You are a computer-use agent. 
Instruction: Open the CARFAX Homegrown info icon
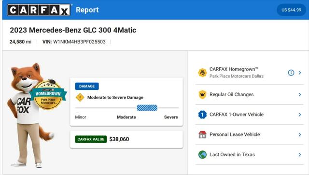291,73
